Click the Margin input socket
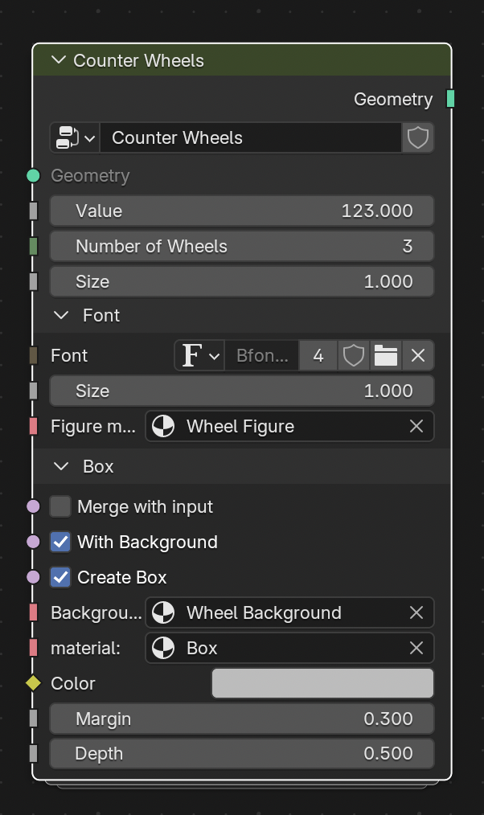This screenshot has height=815, width=484. click(x=33, y=719)
